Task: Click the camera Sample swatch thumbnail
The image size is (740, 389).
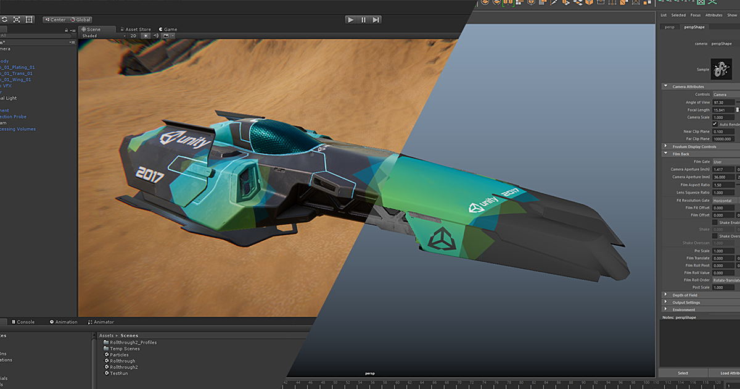Action: (x=720, y=70)
